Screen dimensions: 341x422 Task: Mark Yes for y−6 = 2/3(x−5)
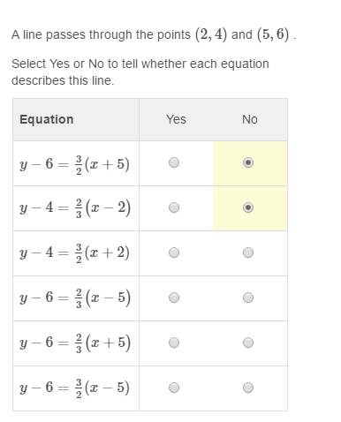point(174,298)
